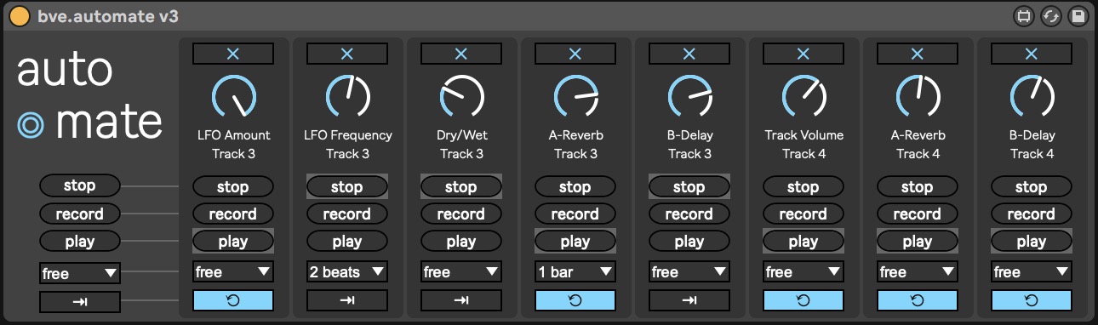Open the 1 bar dropdown for A-Reverb Track 3

point(575,272)
